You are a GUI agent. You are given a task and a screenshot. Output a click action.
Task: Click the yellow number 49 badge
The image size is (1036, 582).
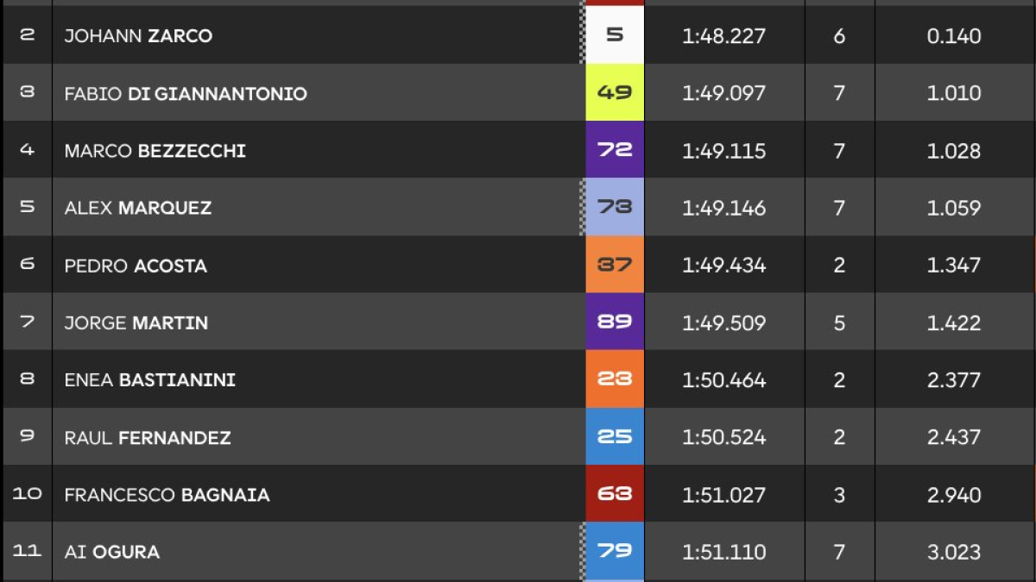point(615,92)
